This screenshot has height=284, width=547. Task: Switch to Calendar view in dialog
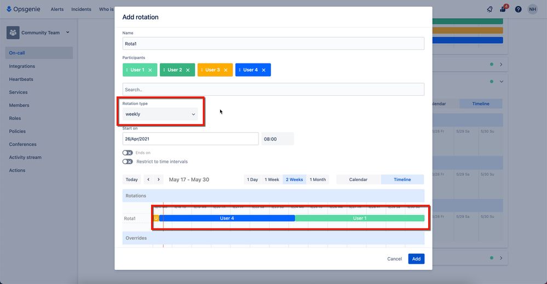coord(358,179)
